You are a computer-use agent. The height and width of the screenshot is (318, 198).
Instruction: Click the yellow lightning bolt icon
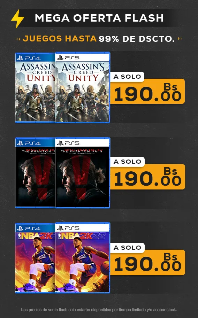click(18, 18)
